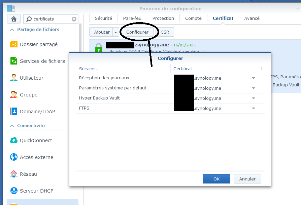Viewport: 301px width, 205px height.
Task: Select Réception des journaux service row
Action: point(170,78)
